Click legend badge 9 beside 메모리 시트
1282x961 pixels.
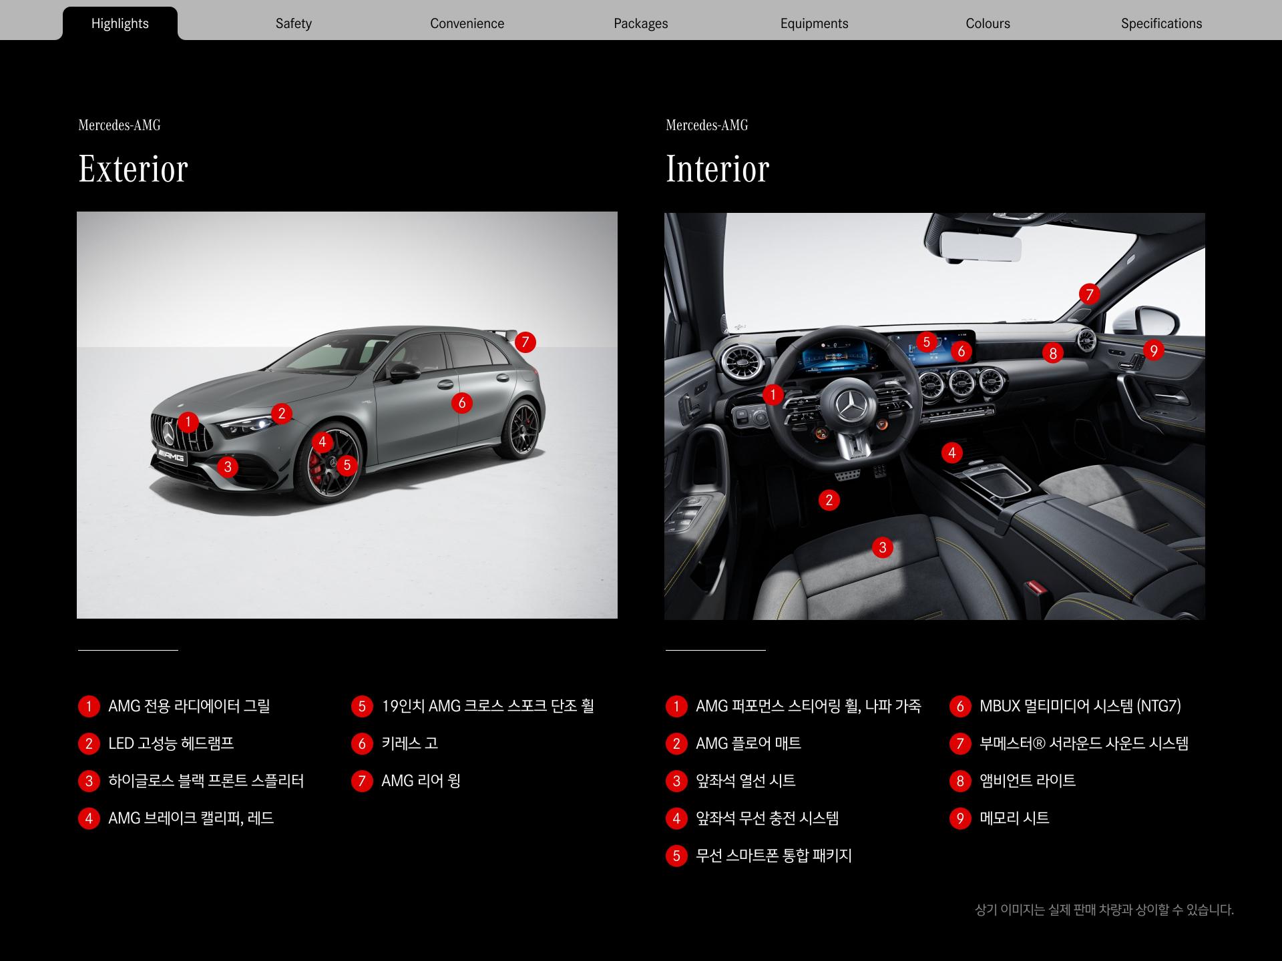pos(960,819)
